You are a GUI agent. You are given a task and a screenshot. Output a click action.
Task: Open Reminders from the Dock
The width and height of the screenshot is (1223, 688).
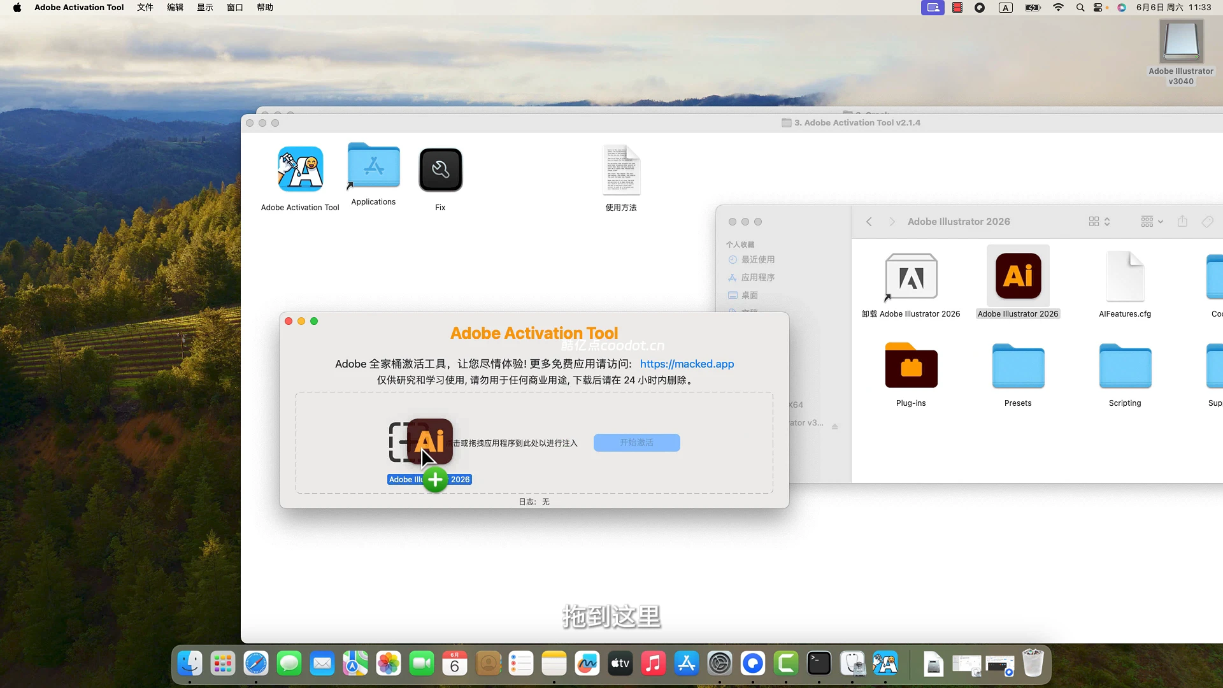(521, 664)
